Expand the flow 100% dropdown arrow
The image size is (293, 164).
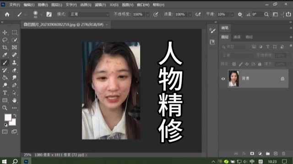click(190, 15)
